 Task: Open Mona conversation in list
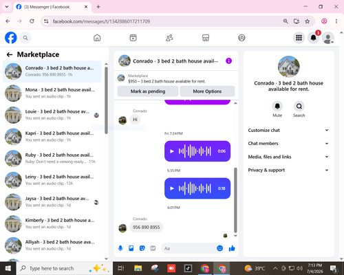pyautogui.click(x=52, y=93)
